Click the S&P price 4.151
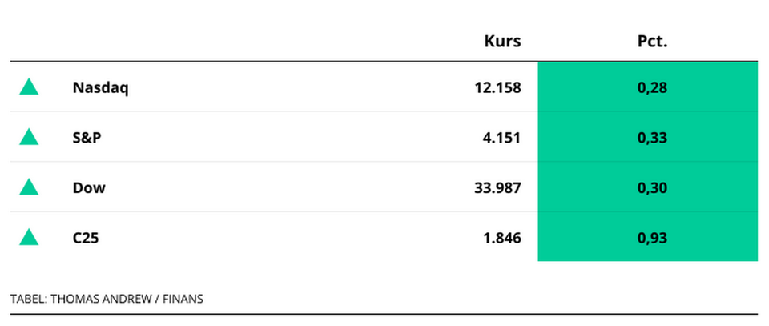This screenshot has height=326, width=769. (501, 137)
